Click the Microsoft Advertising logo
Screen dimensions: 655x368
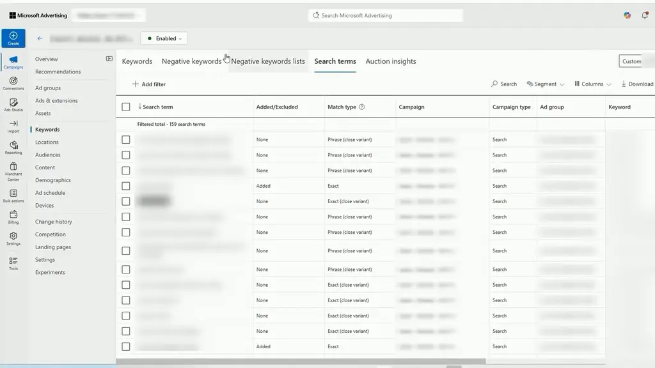click(38, 15)
